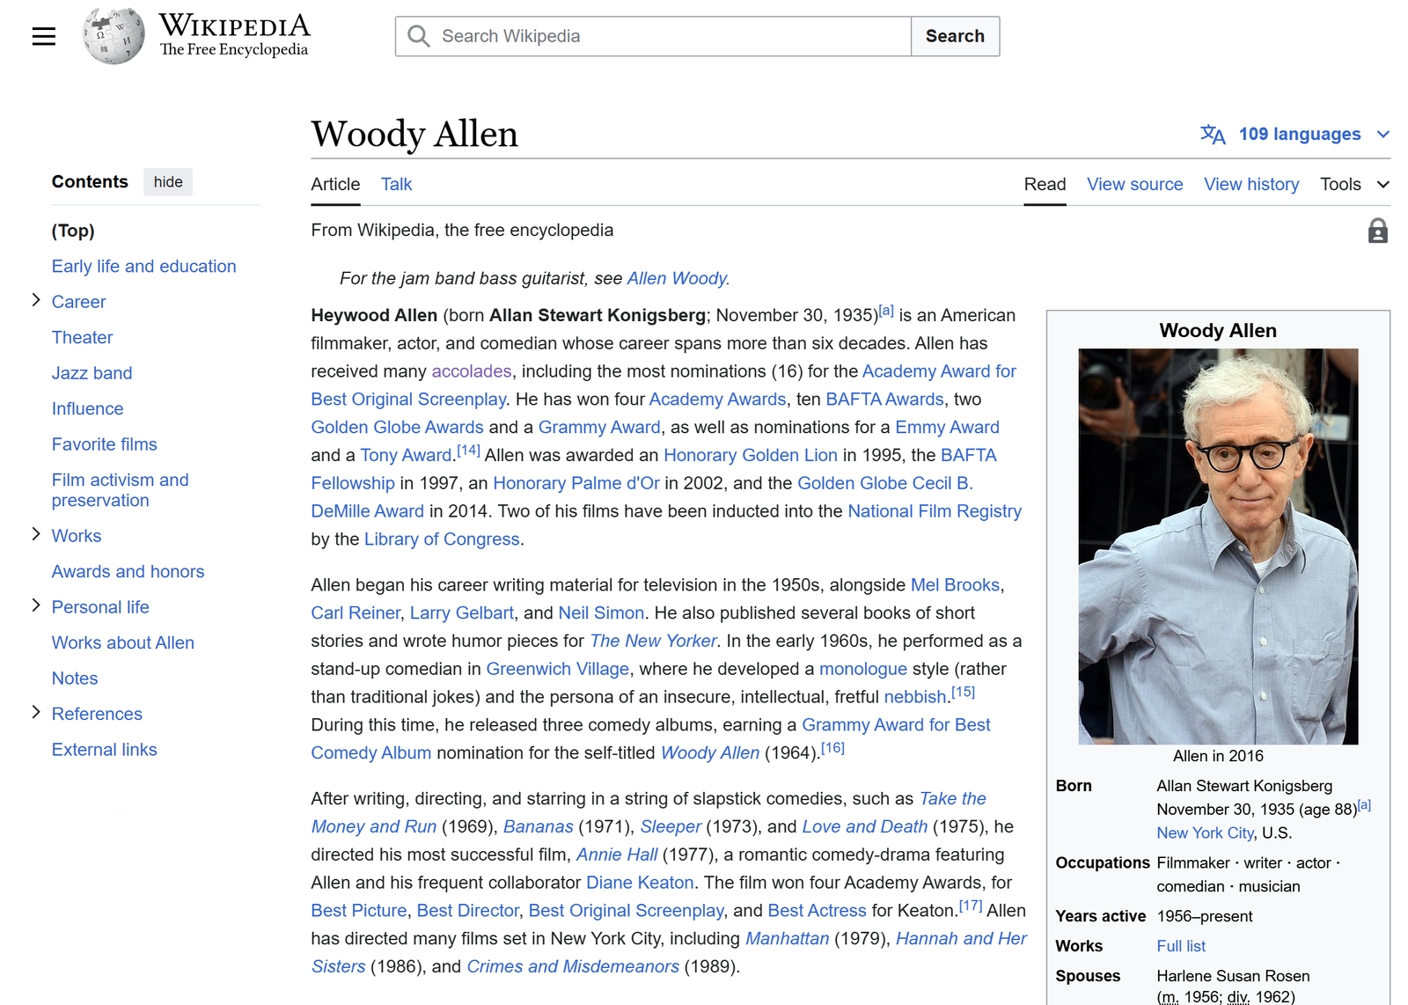1408x1005 pixels.
Task: Open the hamburger main menu
Action: point(44,36)
